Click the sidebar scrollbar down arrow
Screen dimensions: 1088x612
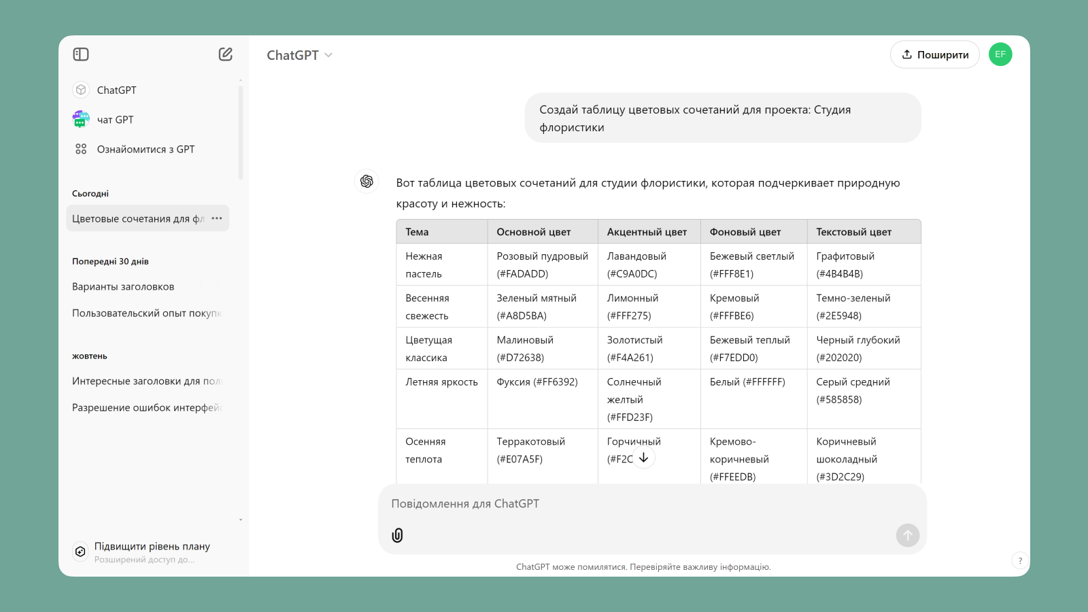click(x=241, y=520)
